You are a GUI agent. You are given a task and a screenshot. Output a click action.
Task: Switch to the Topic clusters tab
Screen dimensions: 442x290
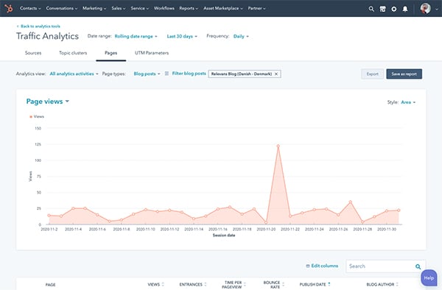click(73, 53)
